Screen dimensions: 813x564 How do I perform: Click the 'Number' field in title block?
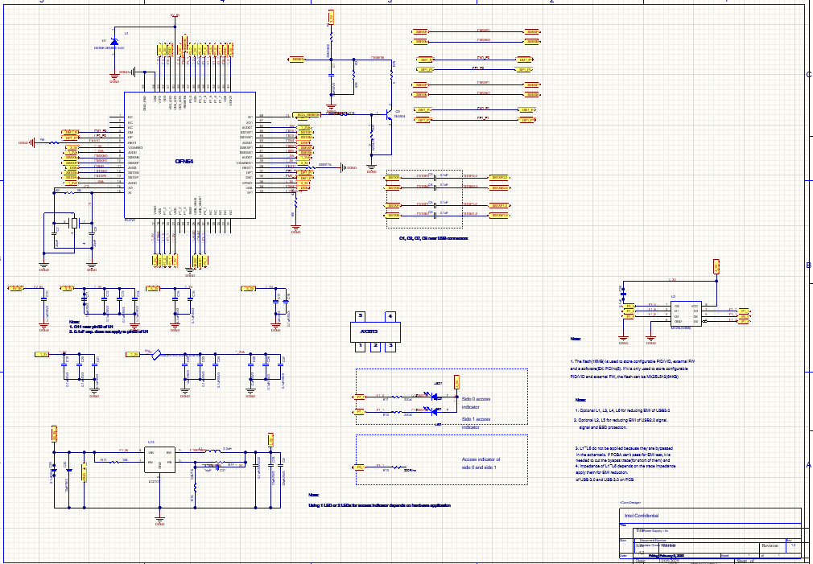pos(668,545)
